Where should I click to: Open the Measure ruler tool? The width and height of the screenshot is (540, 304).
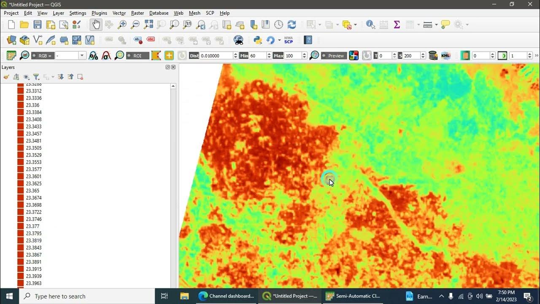(427, 24)
